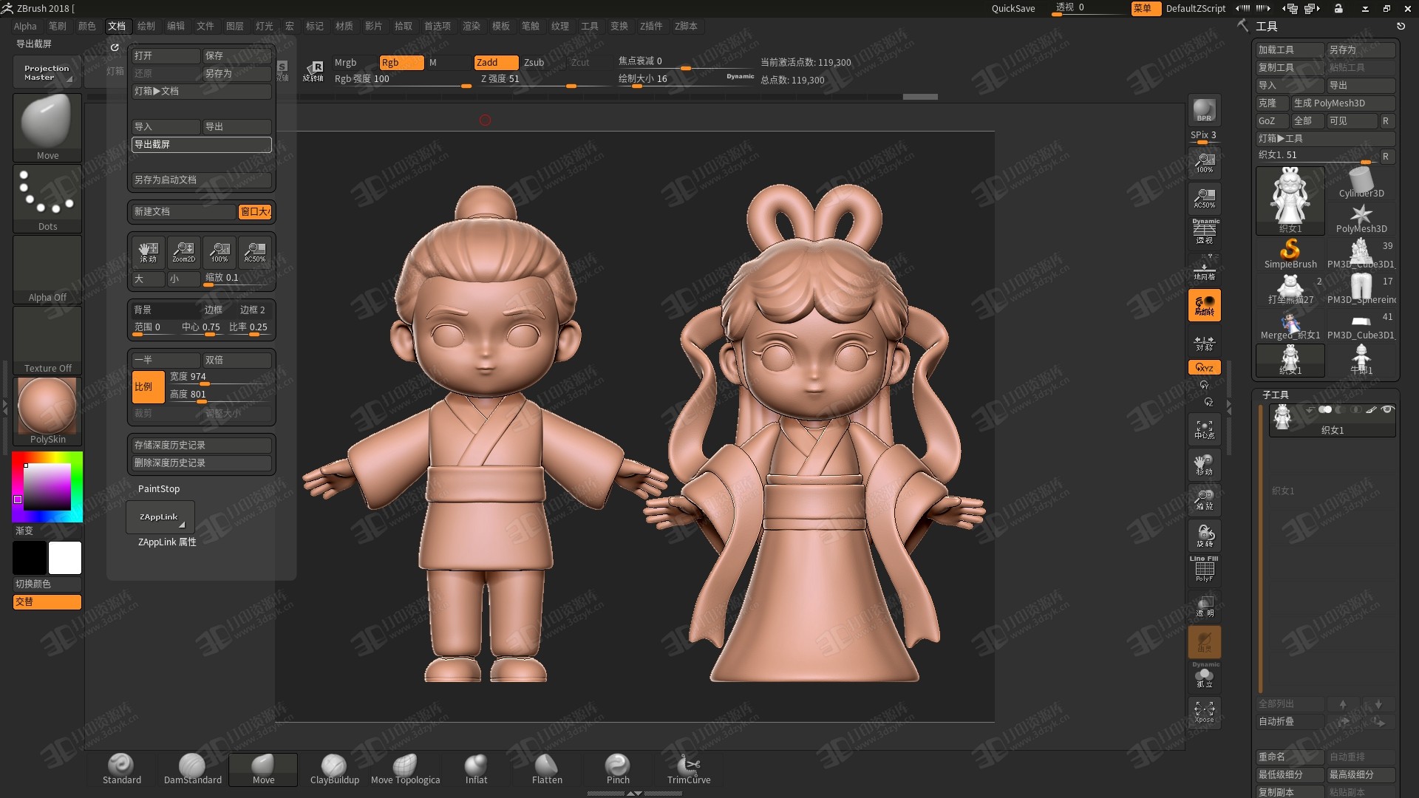Click the AC50% antialiased half-size icon in right shelf
The width and height of the screenshot is (1419, 798).
1204,197
